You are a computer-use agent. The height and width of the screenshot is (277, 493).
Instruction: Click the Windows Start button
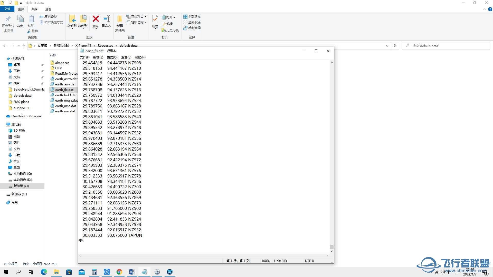pos(6,272)
